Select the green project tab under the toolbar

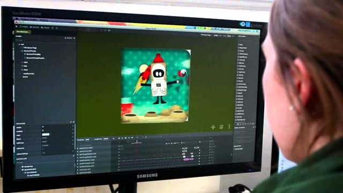[23, 32]
